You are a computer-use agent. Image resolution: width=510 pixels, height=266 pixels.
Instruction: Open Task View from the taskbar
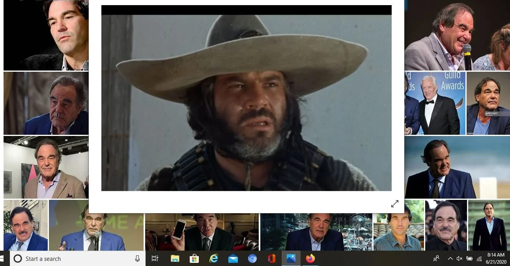click(x=155, y=259)
